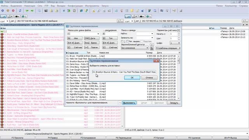Click the refresh arrows toolbar icon
This screenshot has height=140, width=249.
pyautogui.click(x=20, y=10)
